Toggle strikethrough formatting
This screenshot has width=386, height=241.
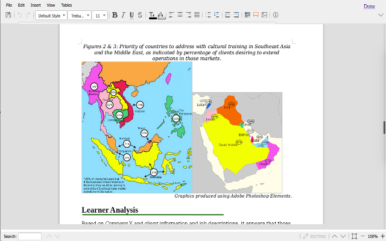[x=140, y=15]
